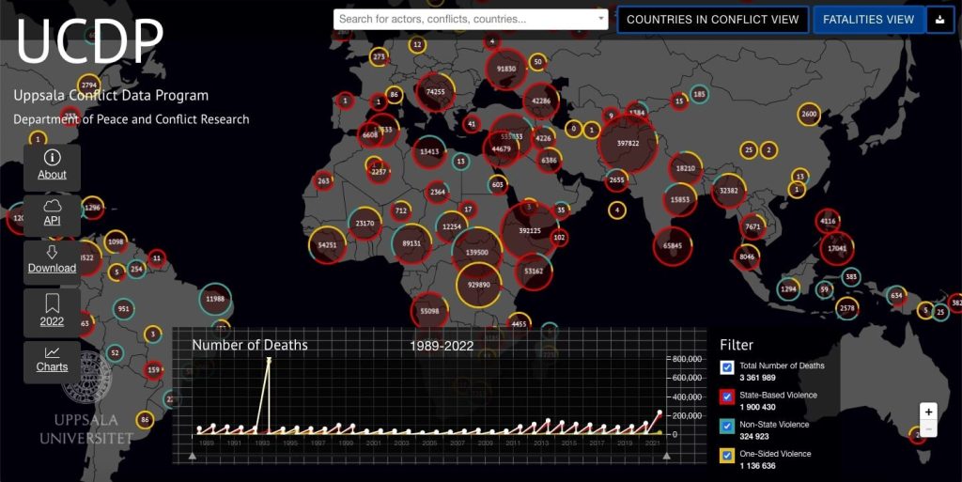Image resolution: width=962 pixels, height=482 pixels.
Task: Click the About link label
Action: coord(53,175)
